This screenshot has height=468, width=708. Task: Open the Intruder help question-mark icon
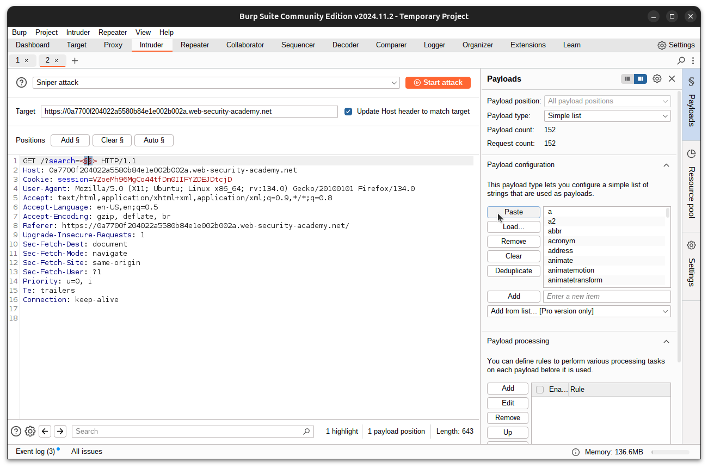[x=21, y=83]
